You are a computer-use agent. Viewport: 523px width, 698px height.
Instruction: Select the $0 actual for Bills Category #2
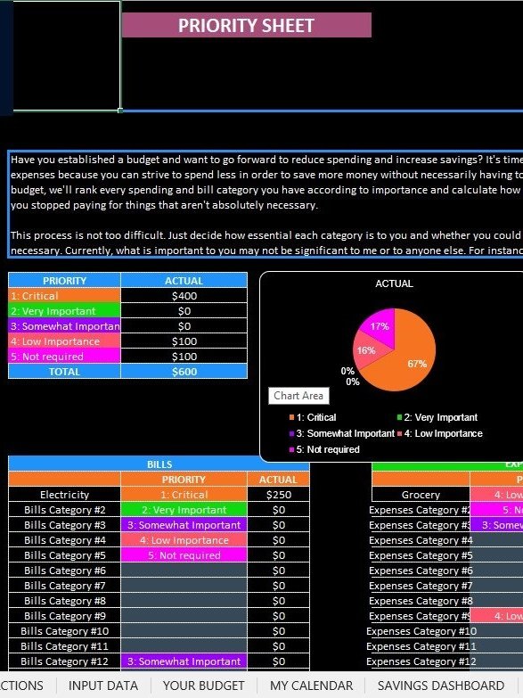(279, 510)
